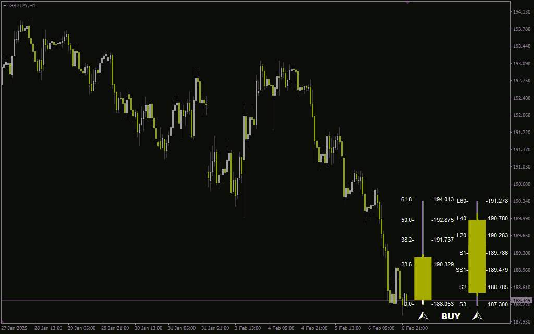Open the GBPJPY,H1 dropdown triangle
This screenshot has width=534, height=334.
pos(5,6)
